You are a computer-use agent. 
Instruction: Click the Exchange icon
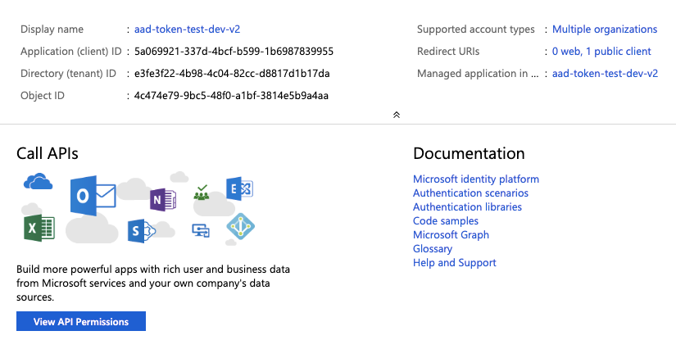click(240, 190)
